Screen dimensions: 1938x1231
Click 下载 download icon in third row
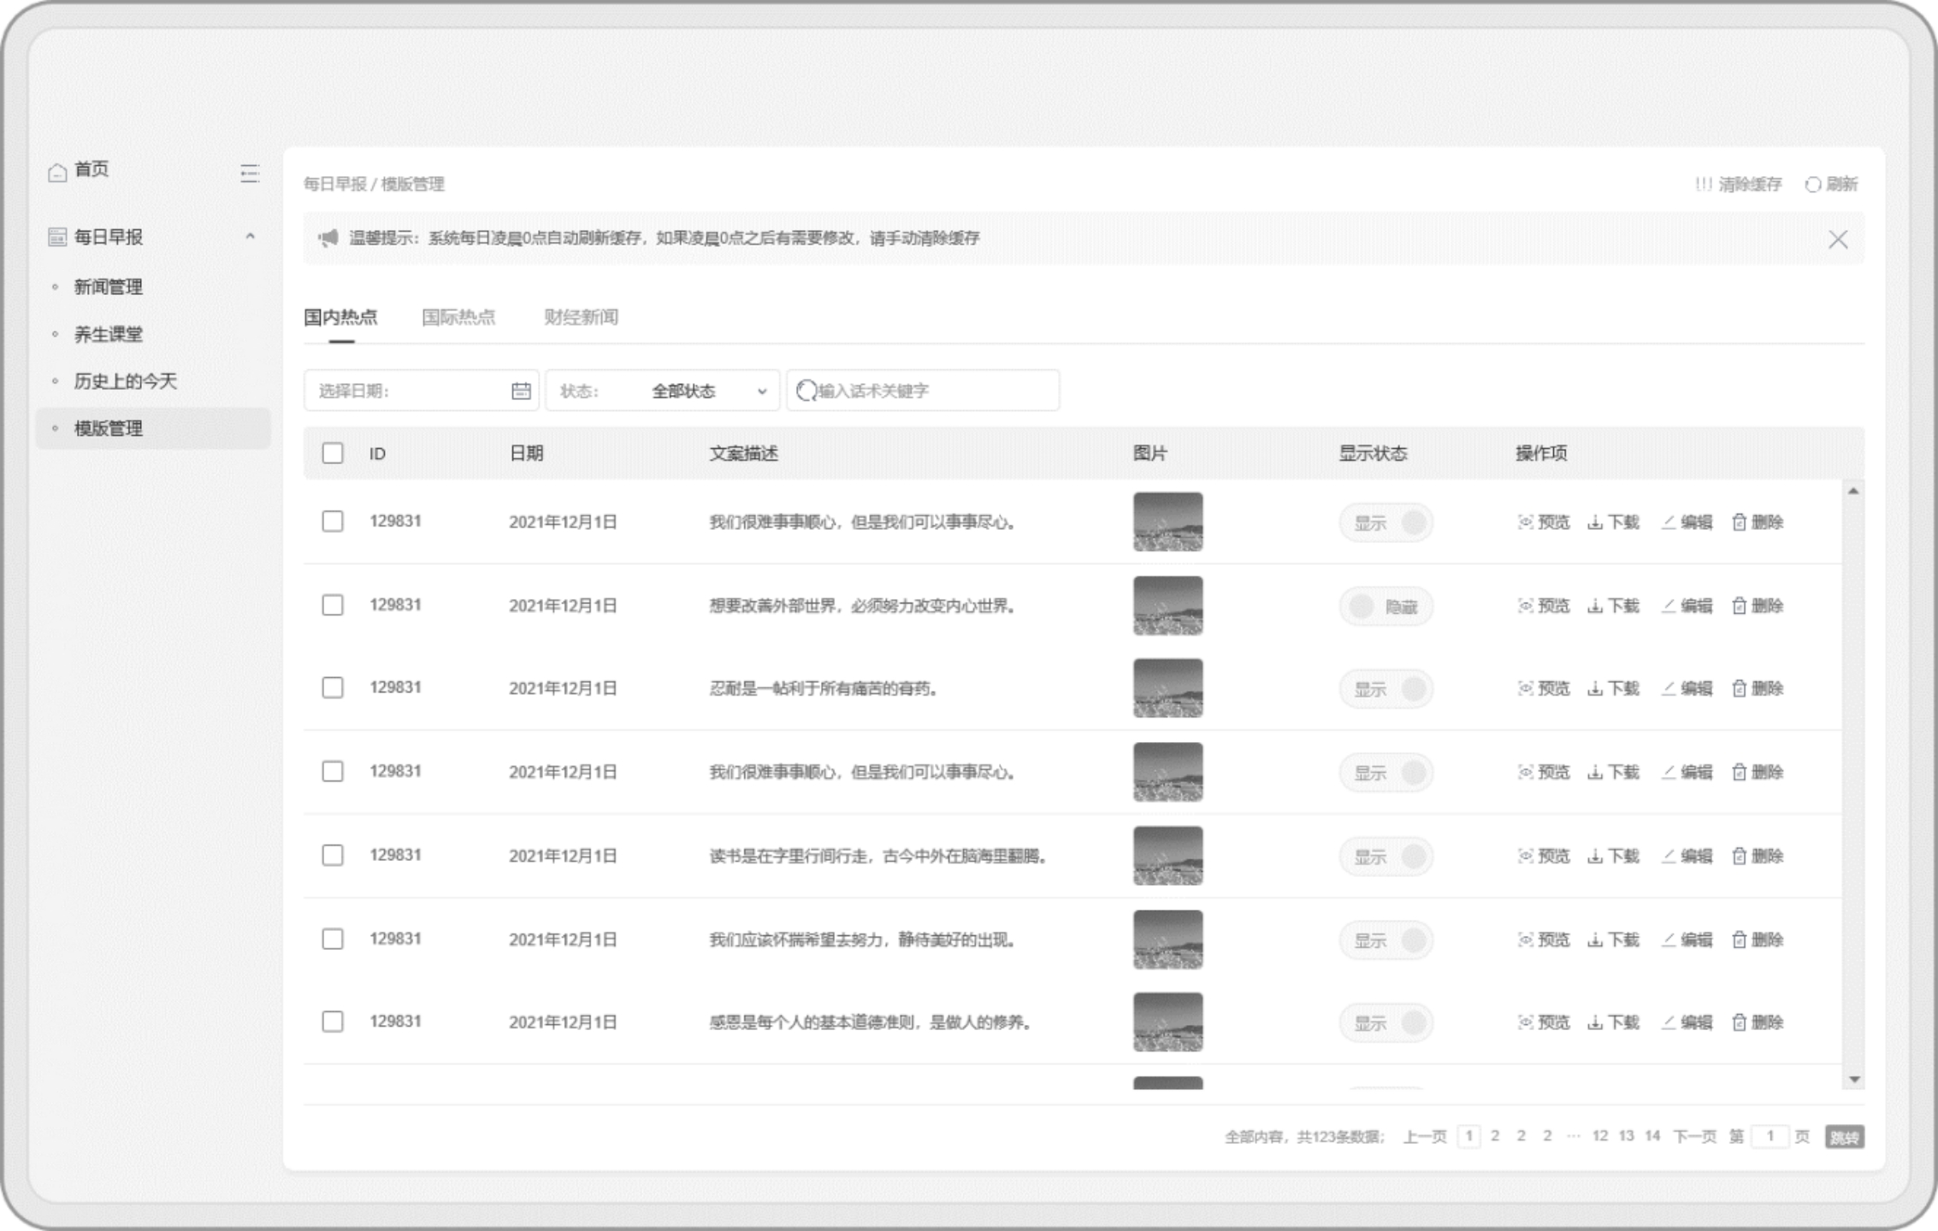(x=1594, y=689)
